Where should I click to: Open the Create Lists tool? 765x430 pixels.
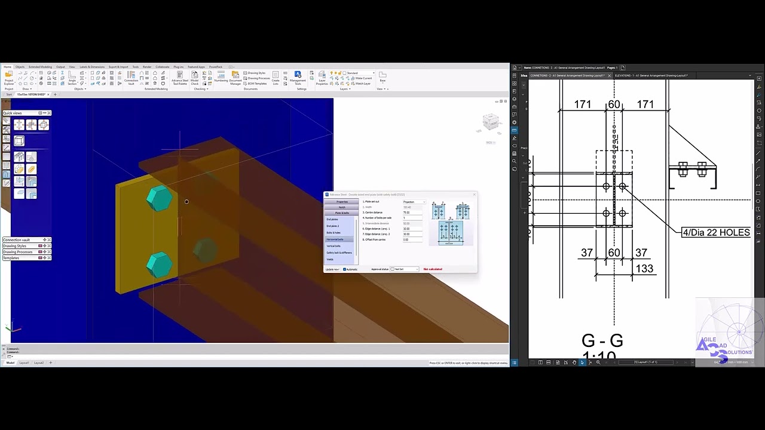pos(276,78)
